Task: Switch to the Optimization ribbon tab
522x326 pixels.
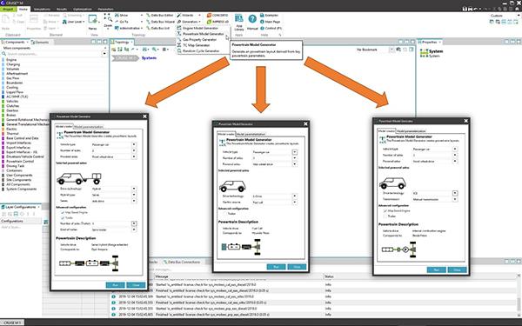Action: pos(83,10)
